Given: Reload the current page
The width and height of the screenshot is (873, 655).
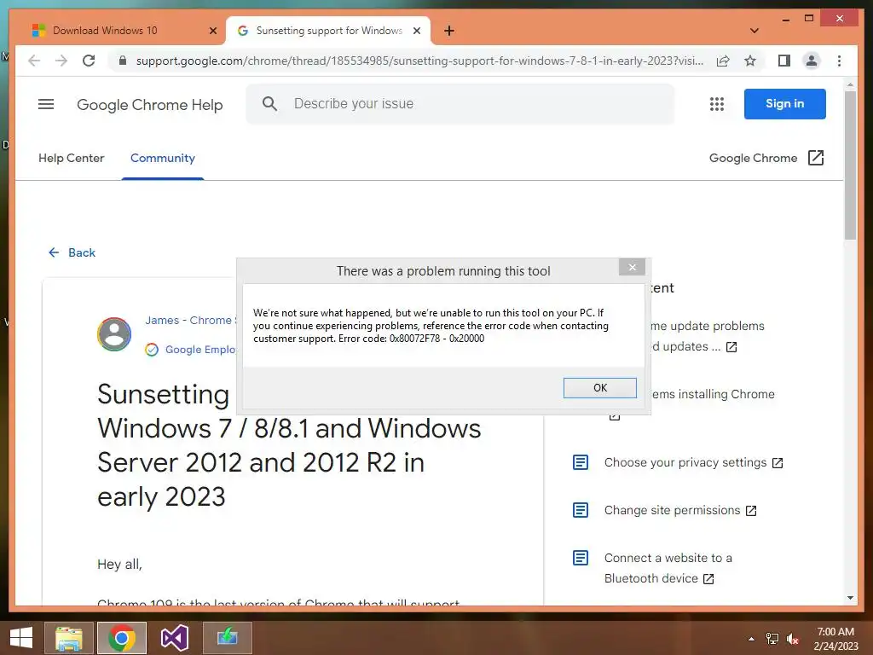Looking at the screenshot, I should coord(89,61).
